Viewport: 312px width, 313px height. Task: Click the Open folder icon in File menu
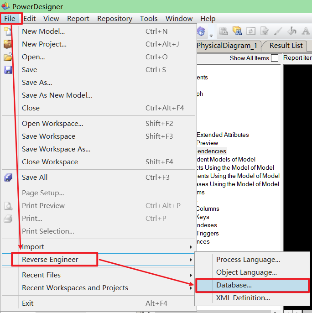point(8,57)
